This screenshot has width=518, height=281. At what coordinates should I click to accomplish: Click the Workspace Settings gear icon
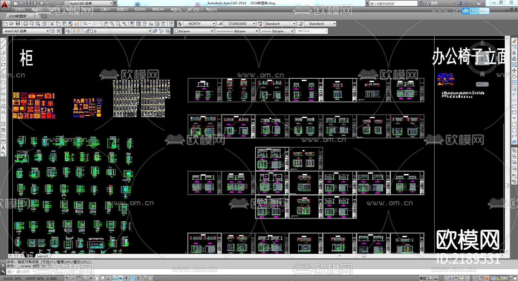point(53,31)
